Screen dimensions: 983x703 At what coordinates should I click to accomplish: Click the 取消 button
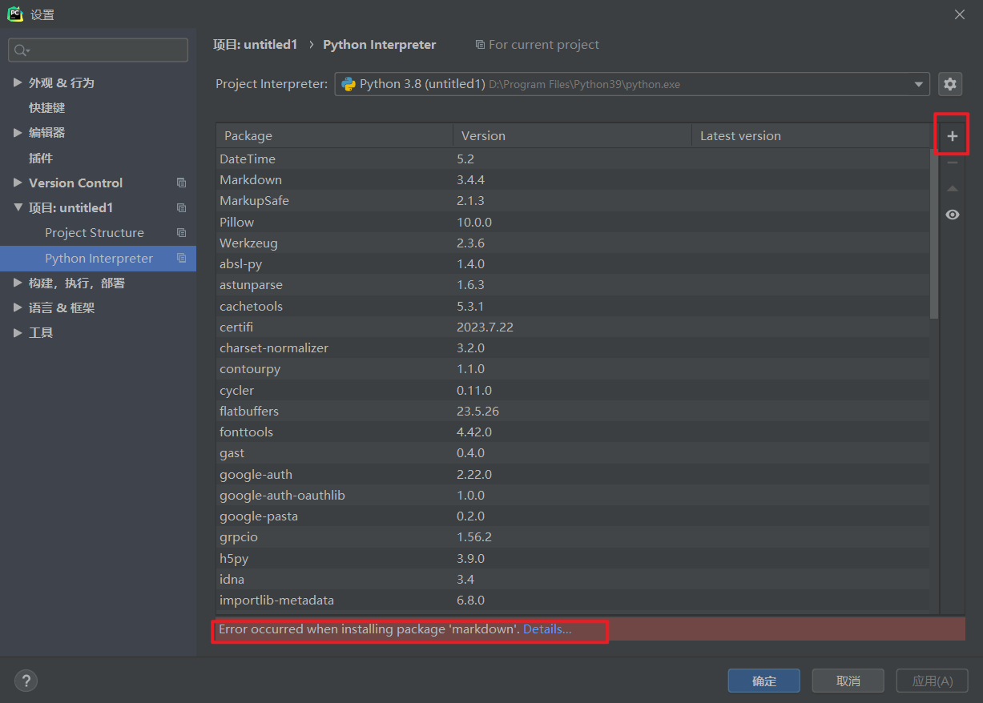[848, 681]
